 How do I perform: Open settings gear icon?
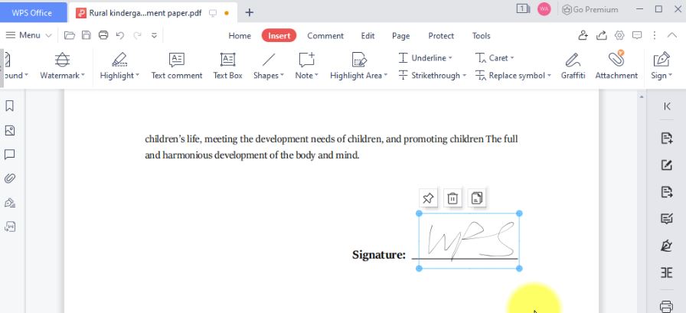pos(619,35)
